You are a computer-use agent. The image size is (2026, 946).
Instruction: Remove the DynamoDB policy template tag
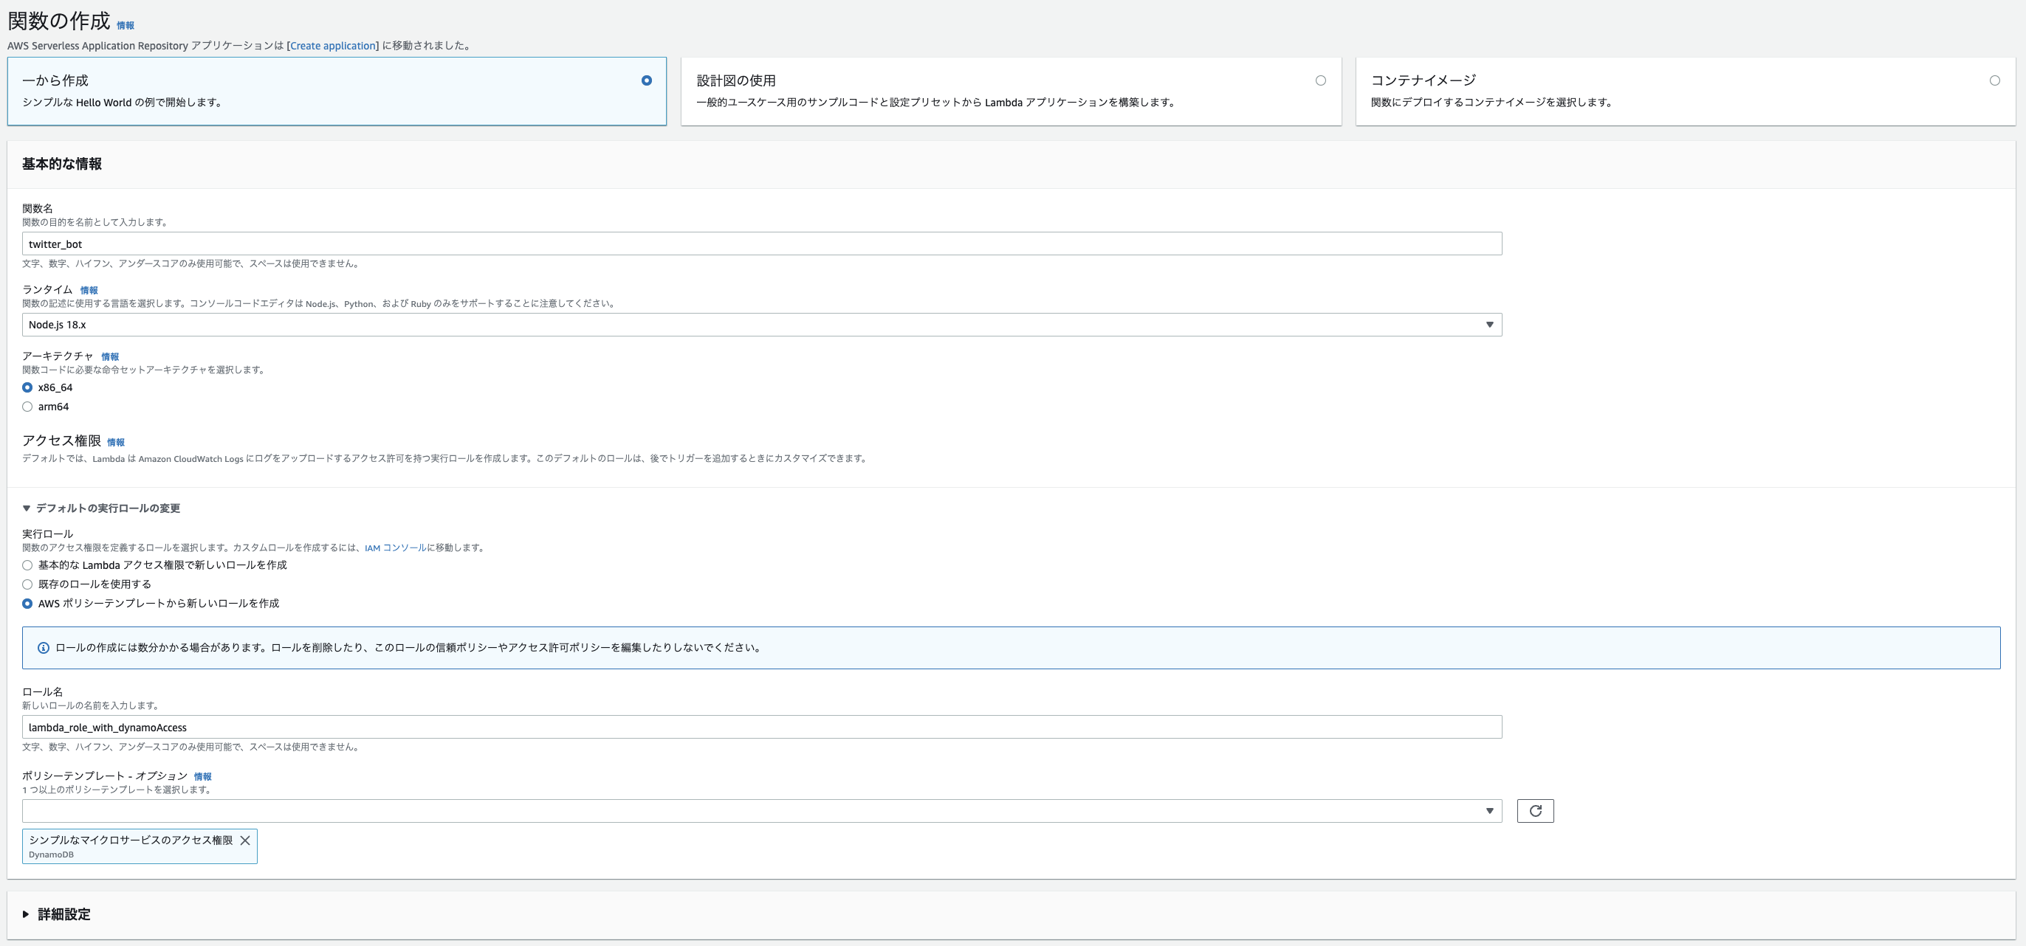pos(245,840)
